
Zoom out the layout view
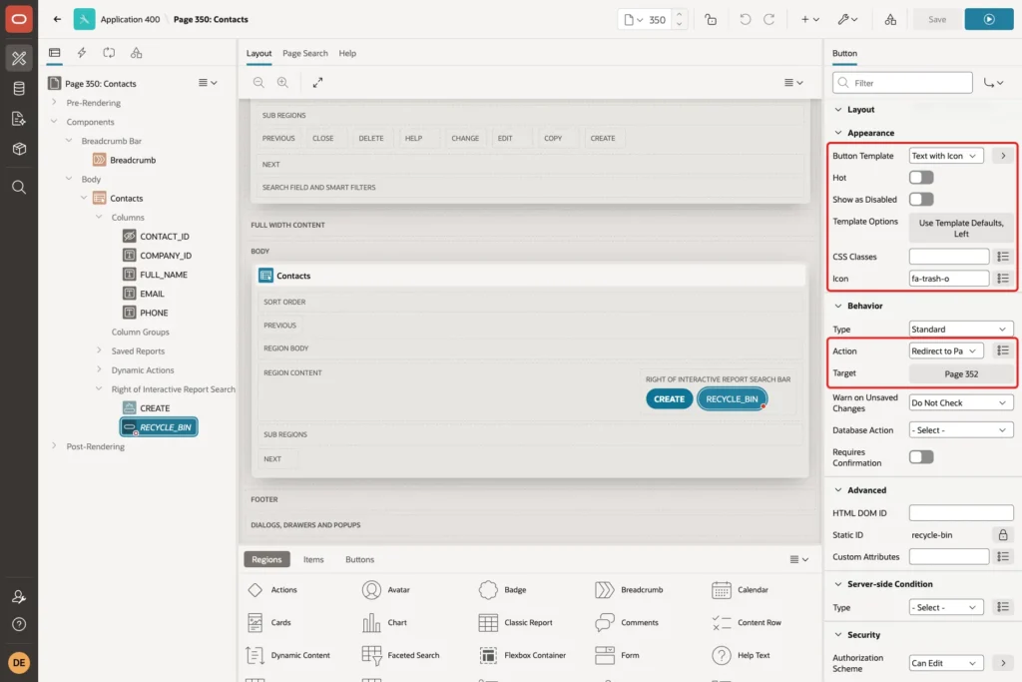(x=258, y=82)
